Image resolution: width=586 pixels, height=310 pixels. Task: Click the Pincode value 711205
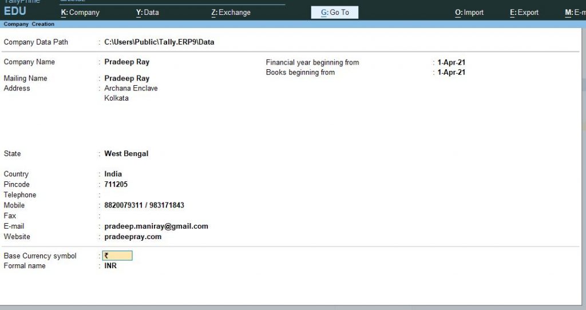tap(116, 184)
